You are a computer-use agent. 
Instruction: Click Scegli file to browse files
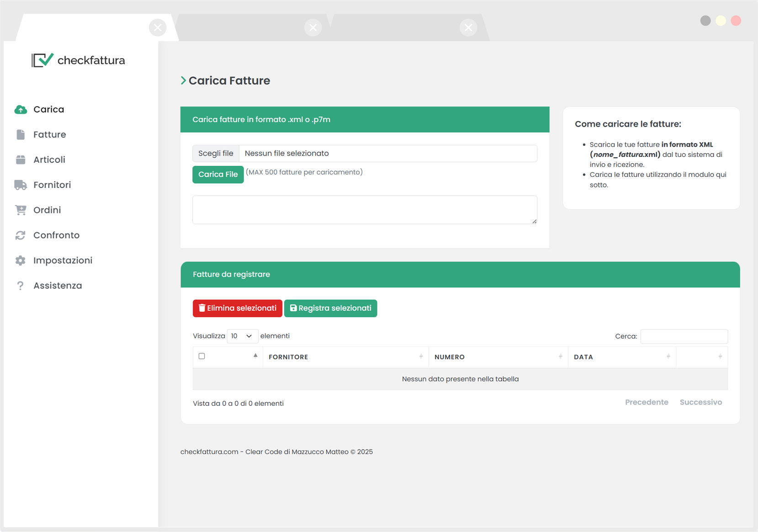point(216,153)
